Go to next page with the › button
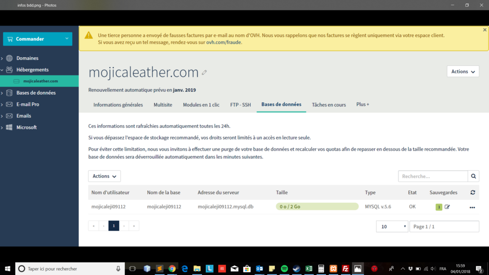489x275 pixels. pyautogui.click(x=124, y=226)
